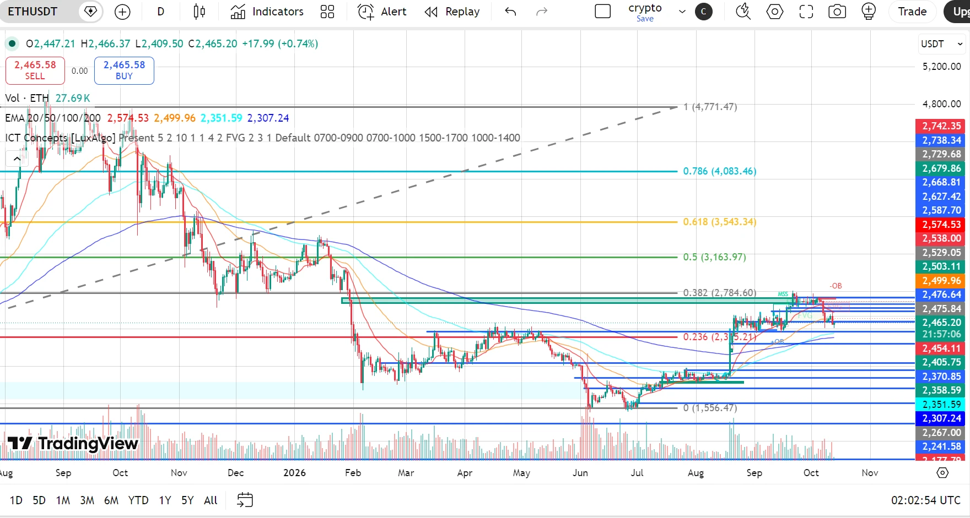This screenshot has width=970, height=518.
Task: Start bar Replay mode
Action: click(x=452, y=12)
